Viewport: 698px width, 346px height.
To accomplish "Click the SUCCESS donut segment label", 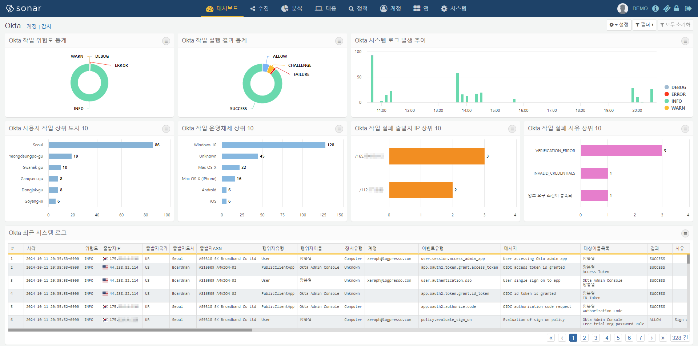I will pyautogui.click(x=238, y=109).
